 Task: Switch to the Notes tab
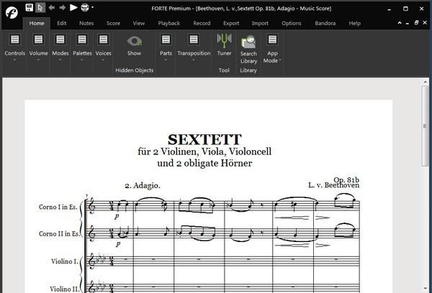click(x=86, y=23)
